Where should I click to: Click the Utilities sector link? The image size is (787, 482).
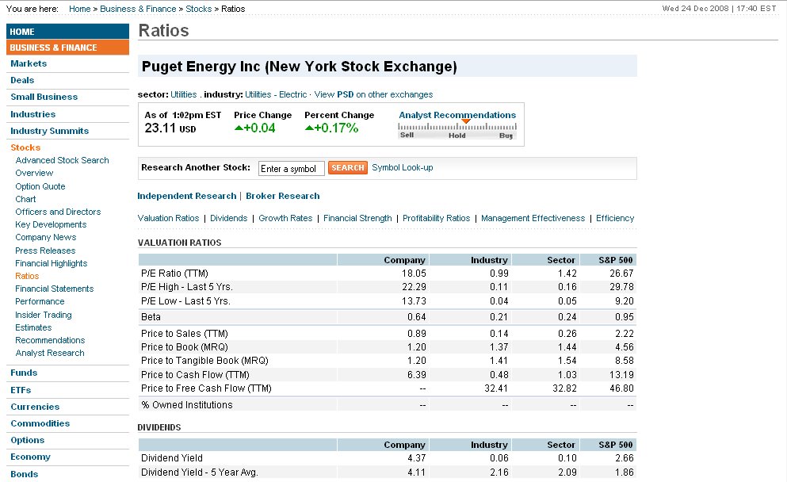(184, 94)
